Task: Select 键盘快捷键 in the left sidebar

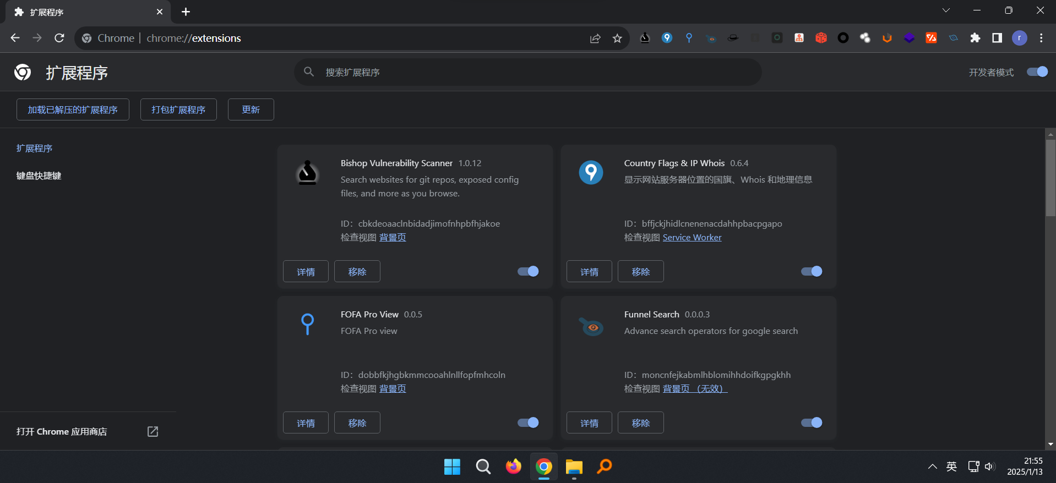Action: click(x=39, y=175)
